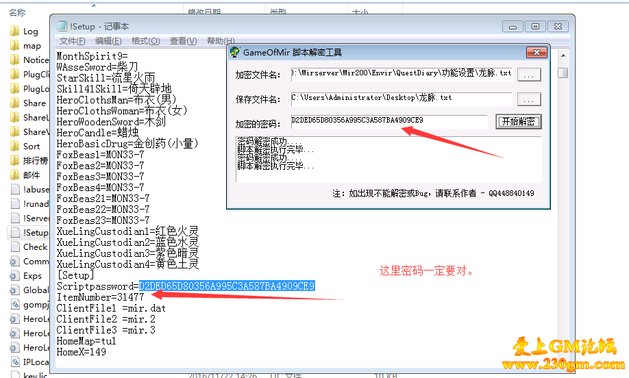Click the Notepad title bar icon
629x378 pixels.
(x=62, y=26)
